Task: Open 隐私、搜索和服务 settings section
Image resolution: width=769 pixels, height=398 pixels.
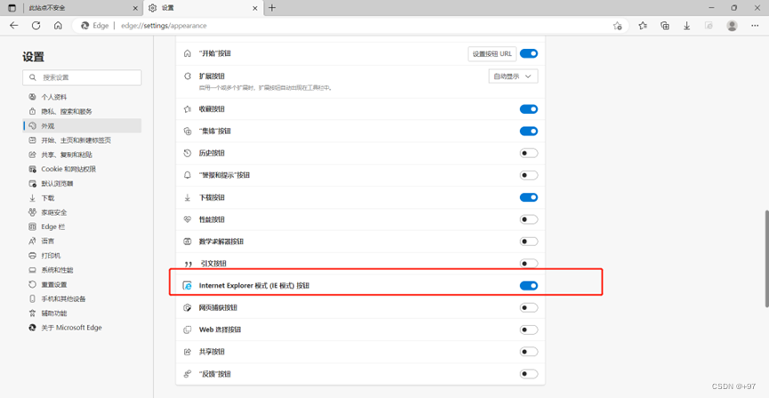Action: 82,111
